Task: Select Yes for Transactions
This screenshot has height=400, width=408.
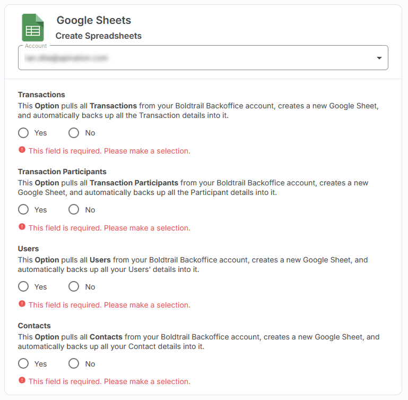Action: (x=23, y=133)
